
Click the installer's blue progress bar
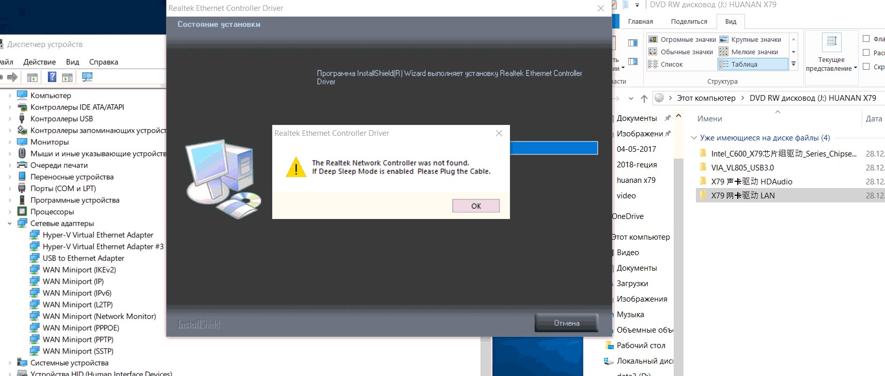553,148
